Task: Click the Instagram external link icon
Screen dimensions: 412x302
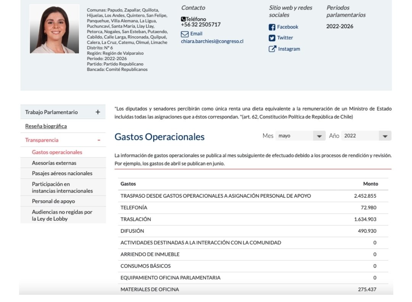Action: [272, 49]
